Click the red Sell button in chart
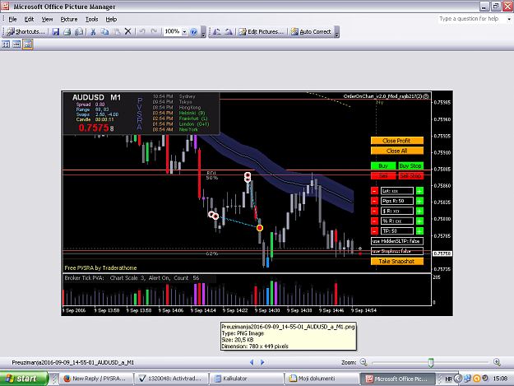514x386 pixels. [x=383, y=176]
